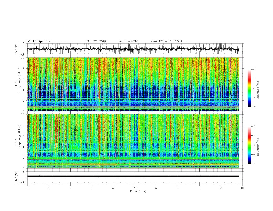Click the ch.1 frequency axis "6" tick label
Screen dimensions: 273x211
click(24, 79)
